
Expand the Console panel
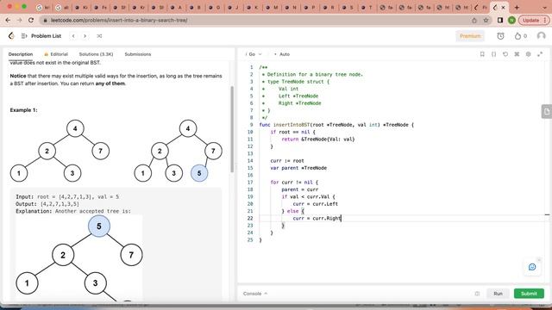pyautogui.click(x=255, y=294)
